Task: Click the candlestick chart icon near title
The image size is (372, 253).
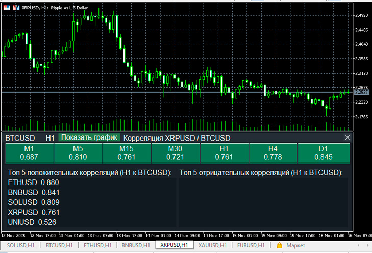Action: click(16, 8)
